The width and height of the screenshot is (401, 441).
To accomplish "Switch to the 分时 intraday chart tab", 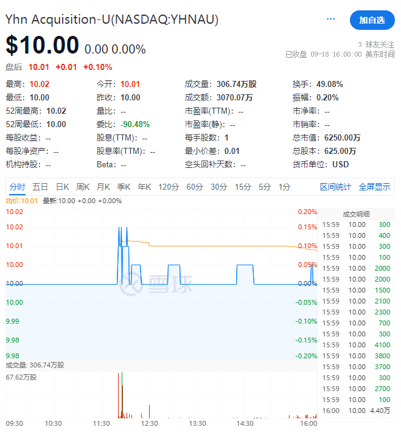I will coord(18,187).
